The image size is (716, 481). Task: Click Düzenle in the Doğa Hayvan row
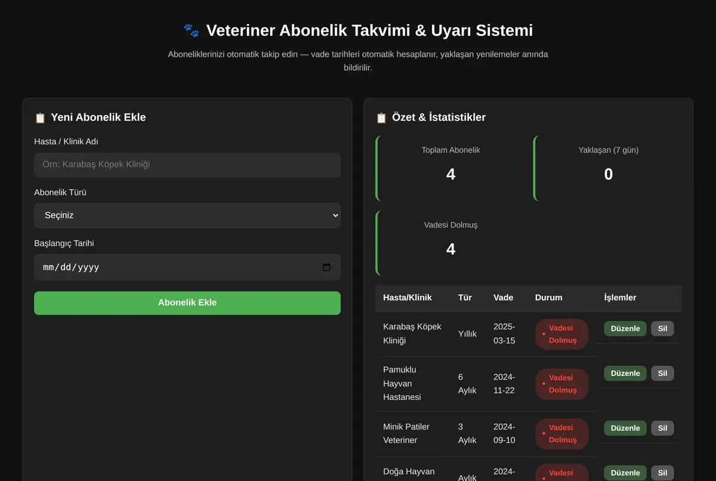[x=625, y=473]
